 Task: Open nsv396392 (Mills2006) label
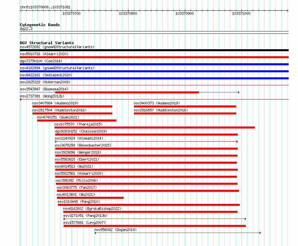77,180
